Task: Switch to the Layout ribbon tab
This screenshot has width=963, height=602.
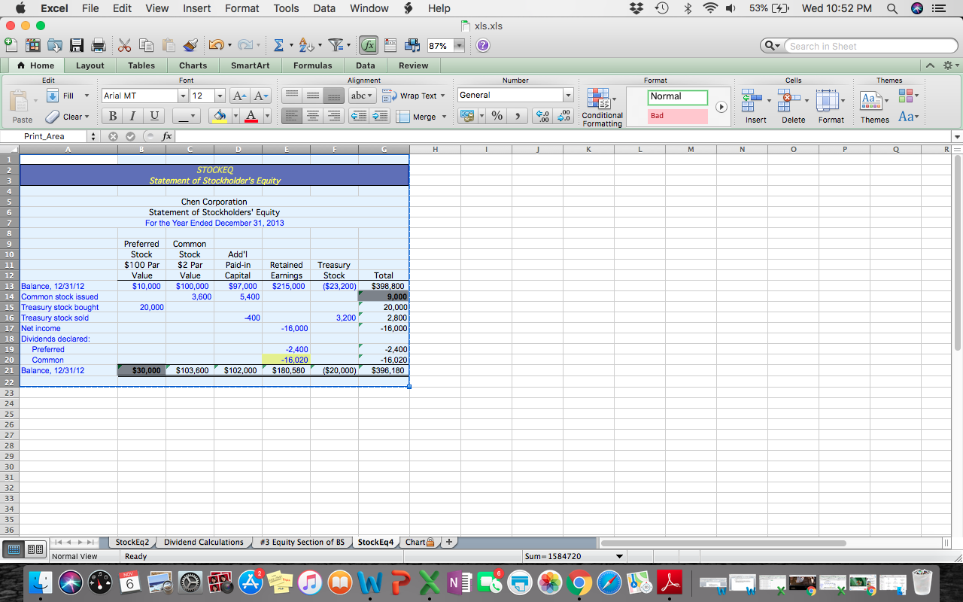Action: 90,65
